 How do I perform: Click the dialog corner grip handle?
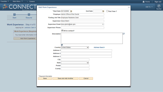130,85
